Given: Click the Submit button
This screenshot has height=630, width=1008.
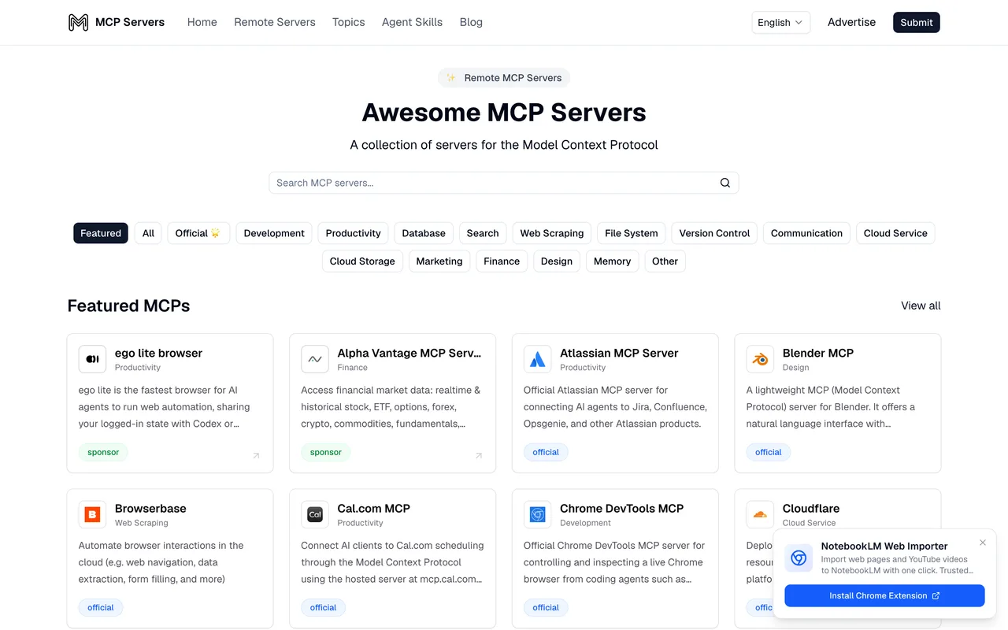Looking at the screenshot, I should click(x=917, y=22).
